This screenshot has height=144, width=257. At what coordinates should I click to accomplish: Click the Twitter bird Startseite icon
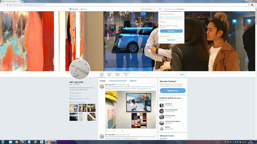pyautogui.click(x=70, y=9)
